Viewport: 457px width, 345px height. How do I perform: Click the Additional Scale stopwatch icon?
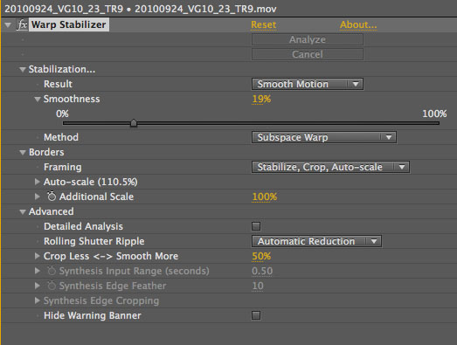(52, 197)
